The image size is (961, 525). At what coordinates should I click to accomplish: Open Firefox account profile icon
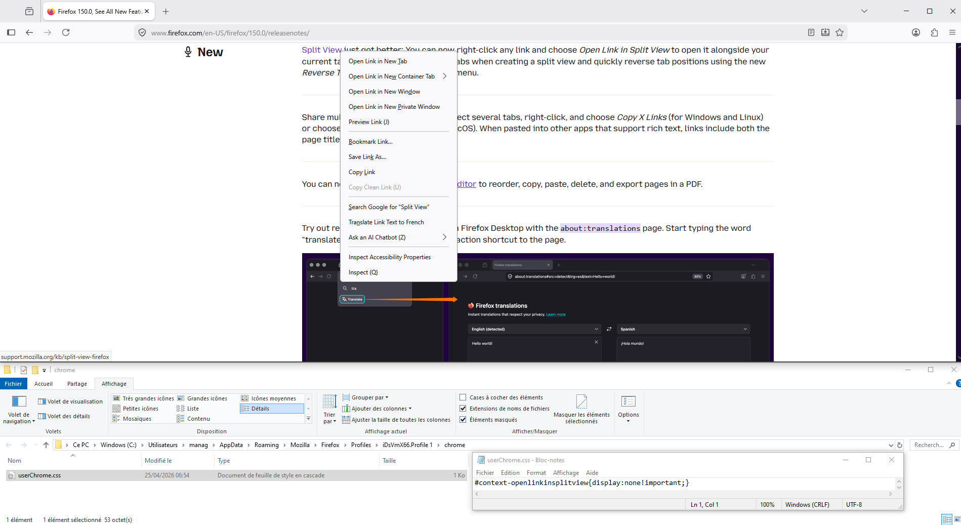[x=916, y=32]
